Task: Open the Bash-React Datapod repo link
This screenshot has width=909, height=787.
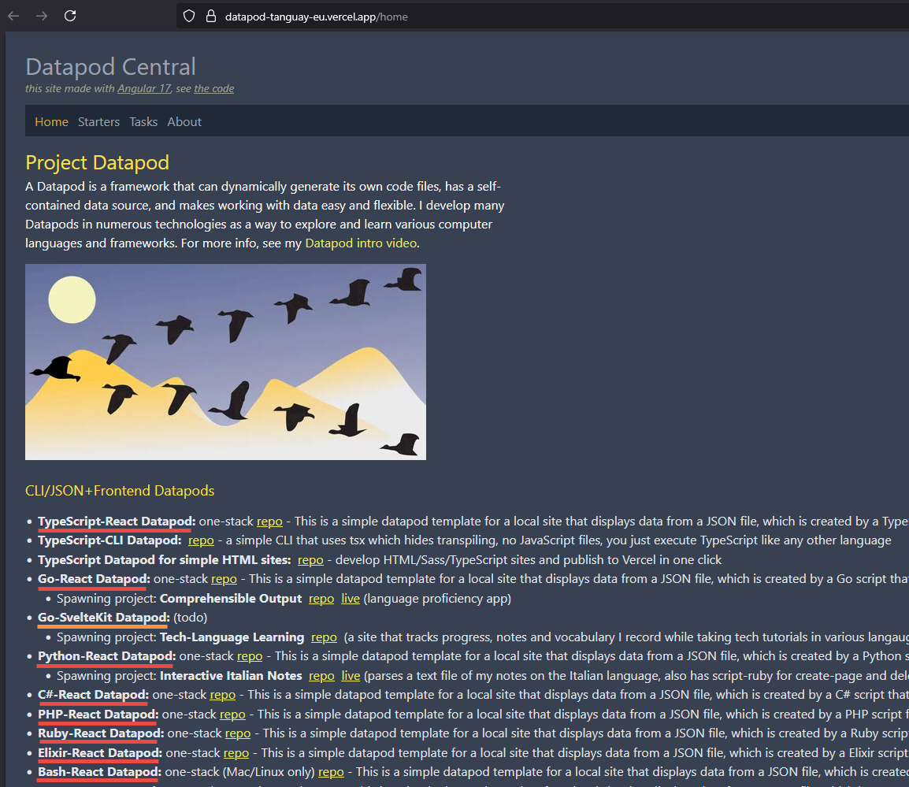Action: coord(331,771)
